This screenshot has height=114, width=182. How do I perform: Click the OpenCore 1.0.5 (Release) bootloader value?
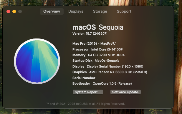coord(112,83)
